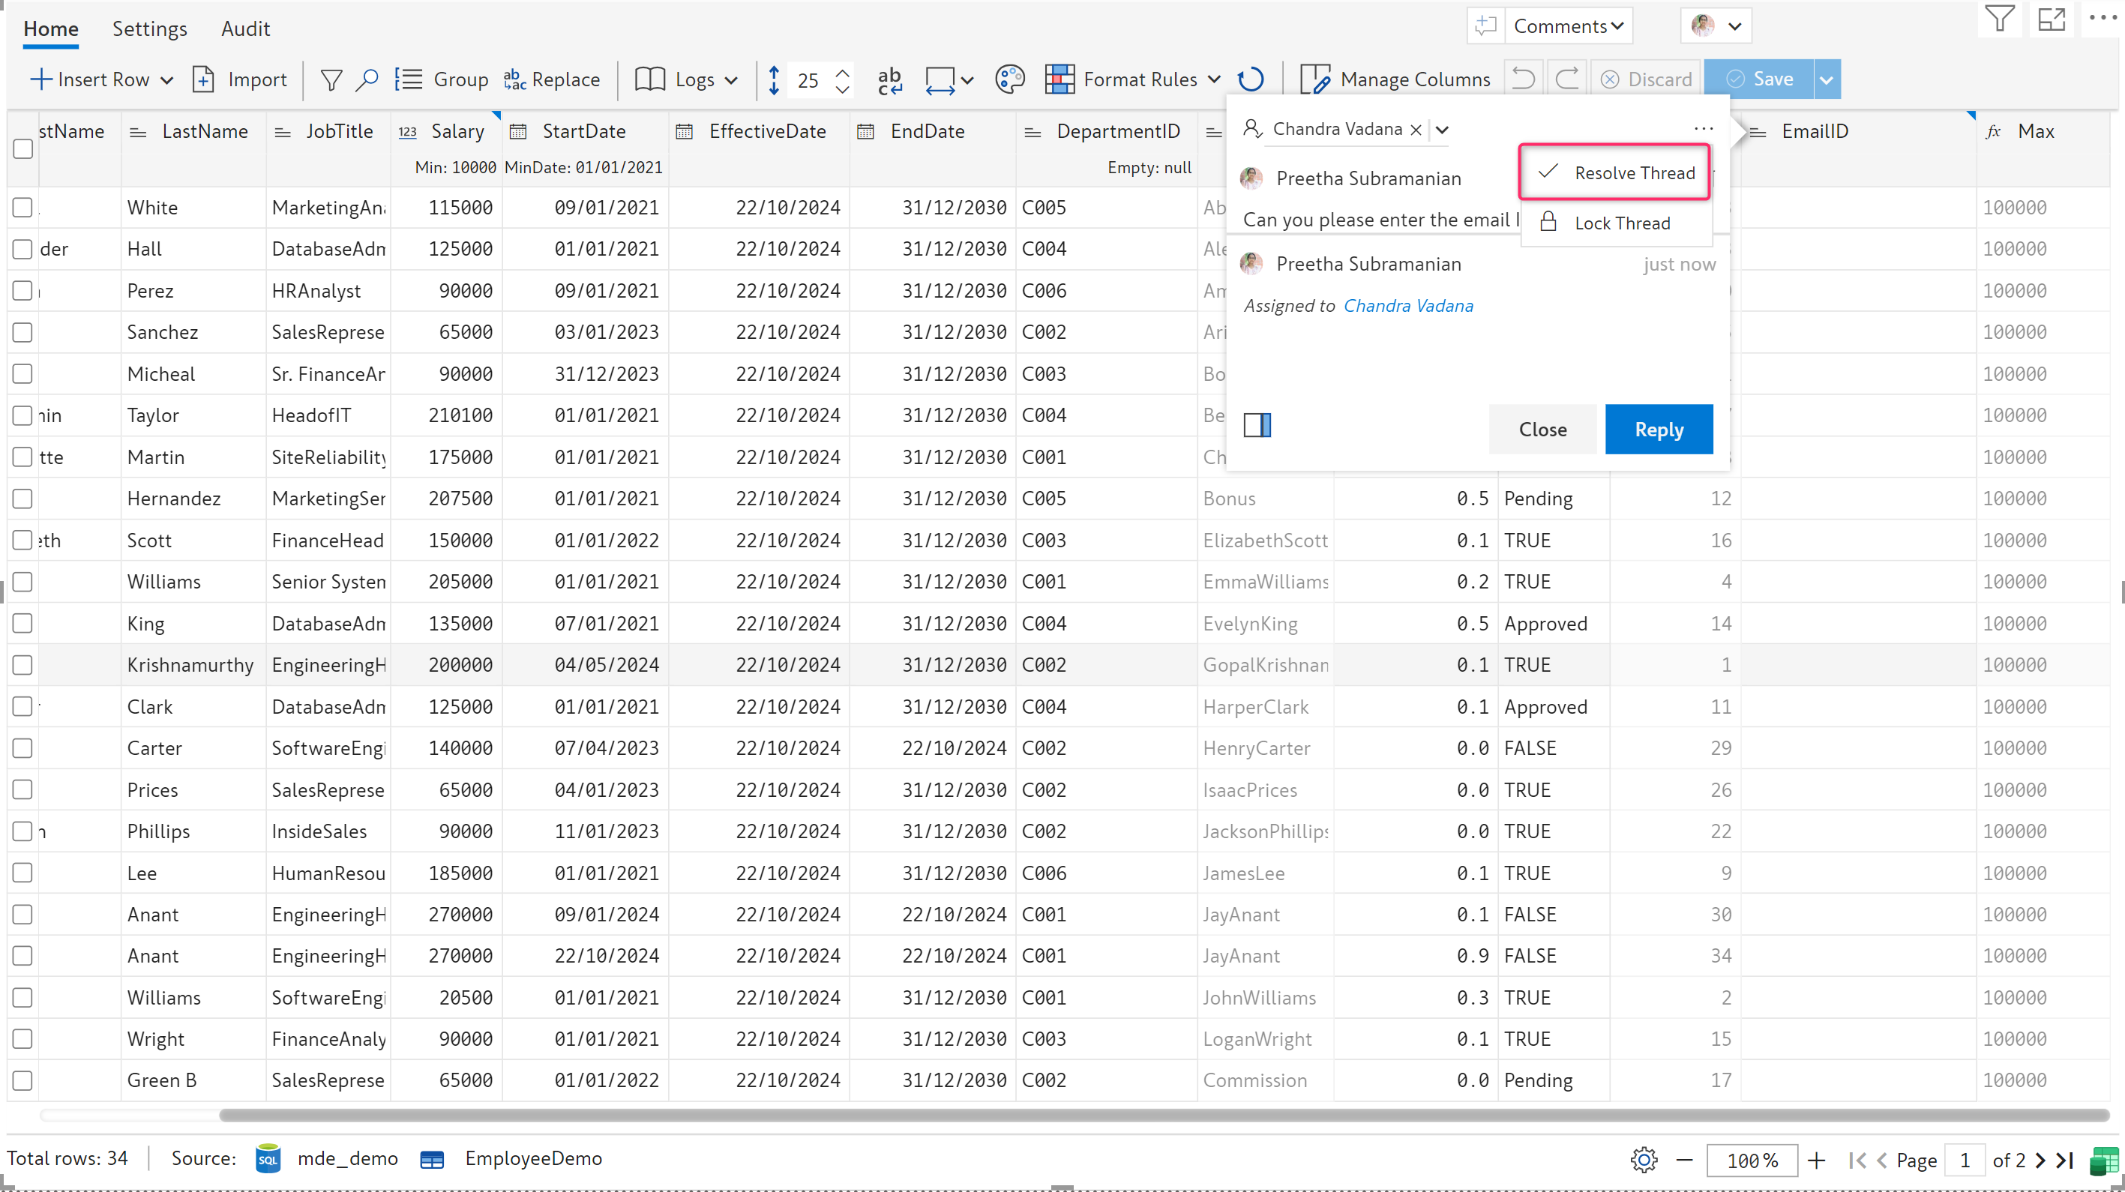Click the refresh circular arrow icon
Image resolution: width=2125 pixels, height=1192 pixels.
coord(1251,80)
